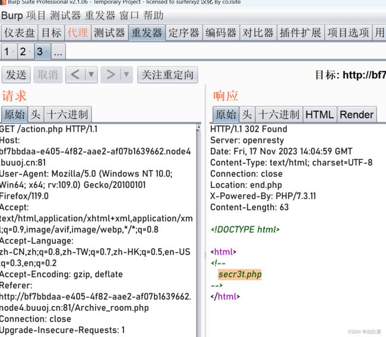This screenshot has height=337, width=386.
Task: Open the 重发器 menu in menu bar
Action: pyautogui.click(x=100, y=15)
